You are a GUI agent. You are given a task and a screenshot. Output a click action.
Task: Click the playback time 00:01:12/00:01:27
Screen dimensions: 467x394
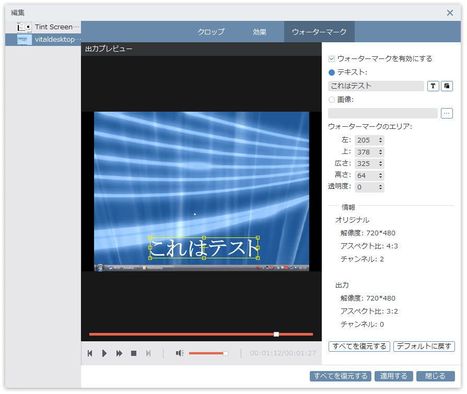click(283, 353)
